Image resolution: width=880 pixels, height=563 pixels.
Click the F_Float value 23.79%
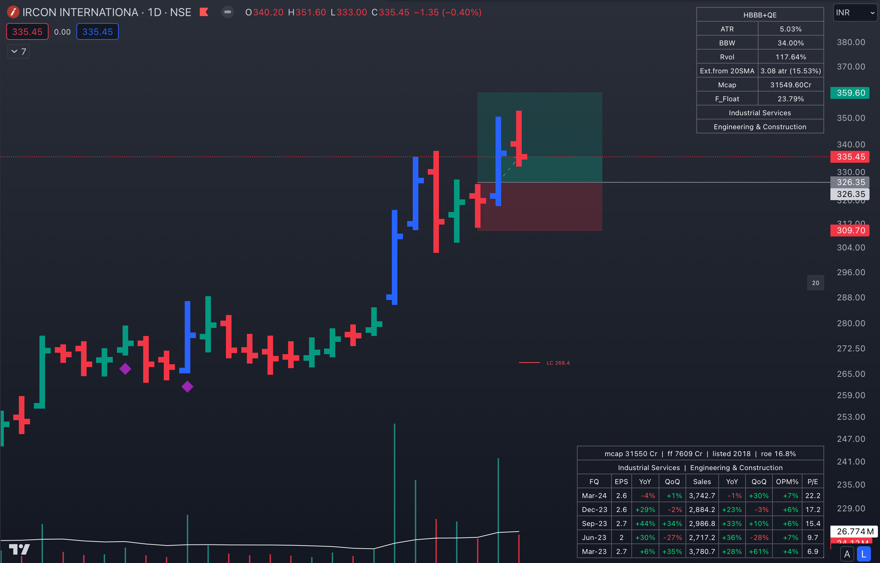coord(791,99)
